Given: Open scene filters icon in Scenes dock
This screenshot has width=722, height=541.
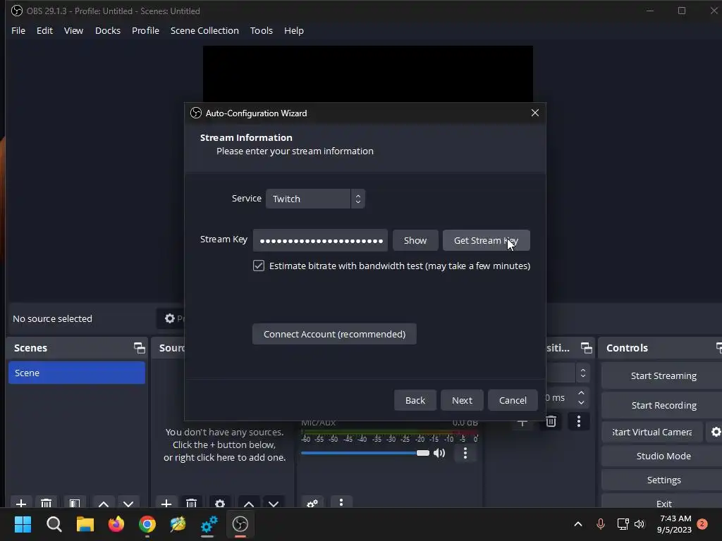Looking at the screenshot, I should click(x=75, y=503).
